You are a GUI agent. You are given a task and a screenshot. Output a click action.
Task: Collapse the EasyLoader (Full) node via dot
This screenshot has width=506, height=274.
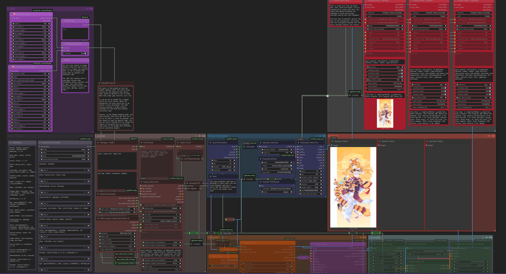[x=142, y=182]
